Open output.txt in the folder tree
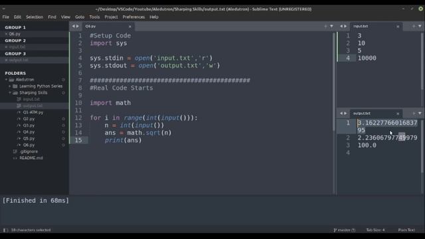This screenshot has width=425, height=239. pyautogui.click(x=33, y=106)
